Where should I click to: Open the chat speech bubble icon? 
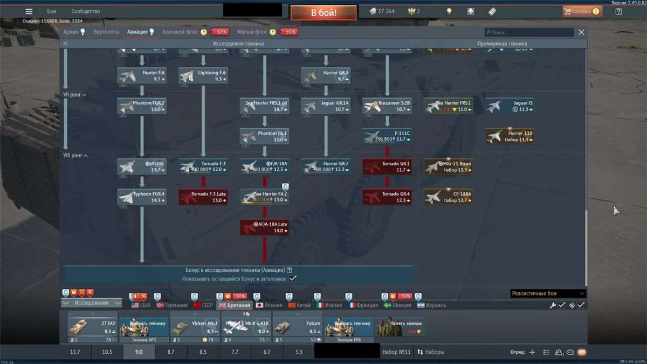point(570,352)
